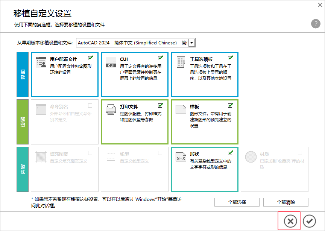325x231 pixels.
Task: Uncheck the 用户配置文件 checkbox
Action: click(x=90, y=58)
